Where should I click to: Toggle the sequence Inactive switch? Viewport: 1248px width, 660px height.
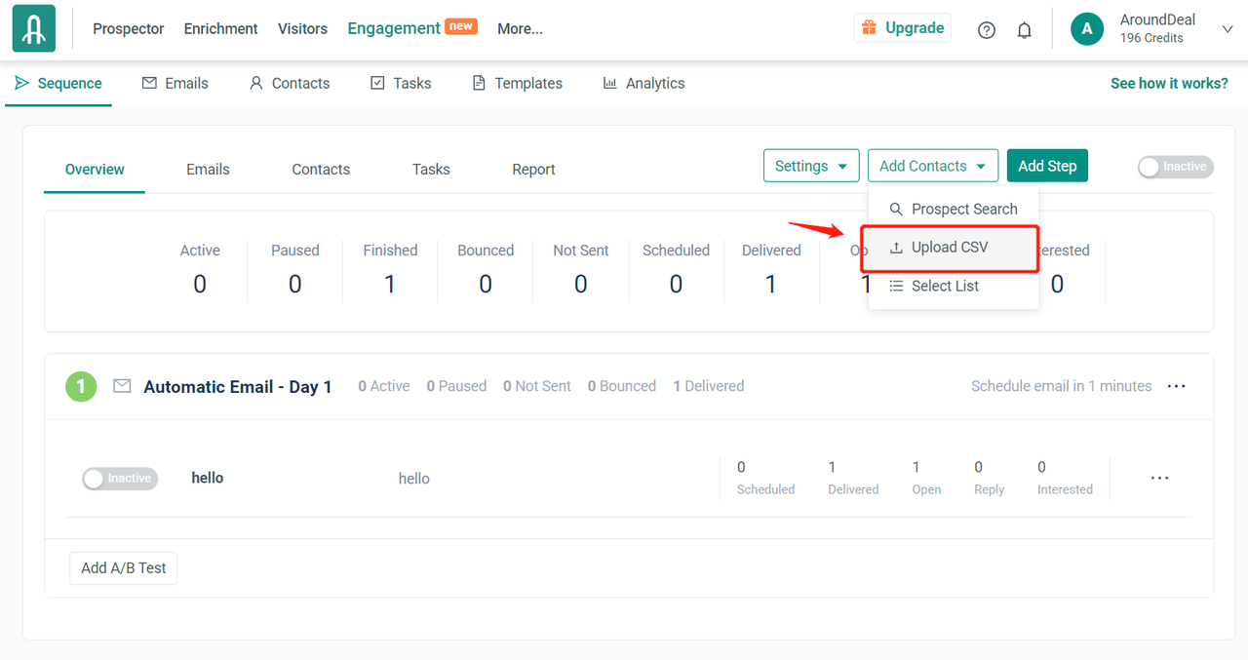click(x=1175, y=167)
